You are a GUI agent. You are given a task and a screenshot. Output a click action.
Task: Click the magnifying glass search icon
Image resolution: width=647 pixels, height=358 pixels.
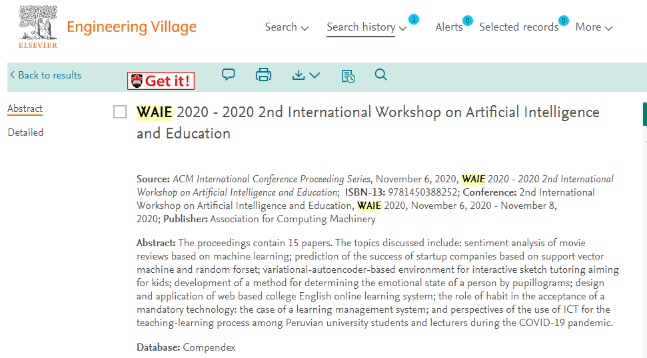click(x=381, y=75)
